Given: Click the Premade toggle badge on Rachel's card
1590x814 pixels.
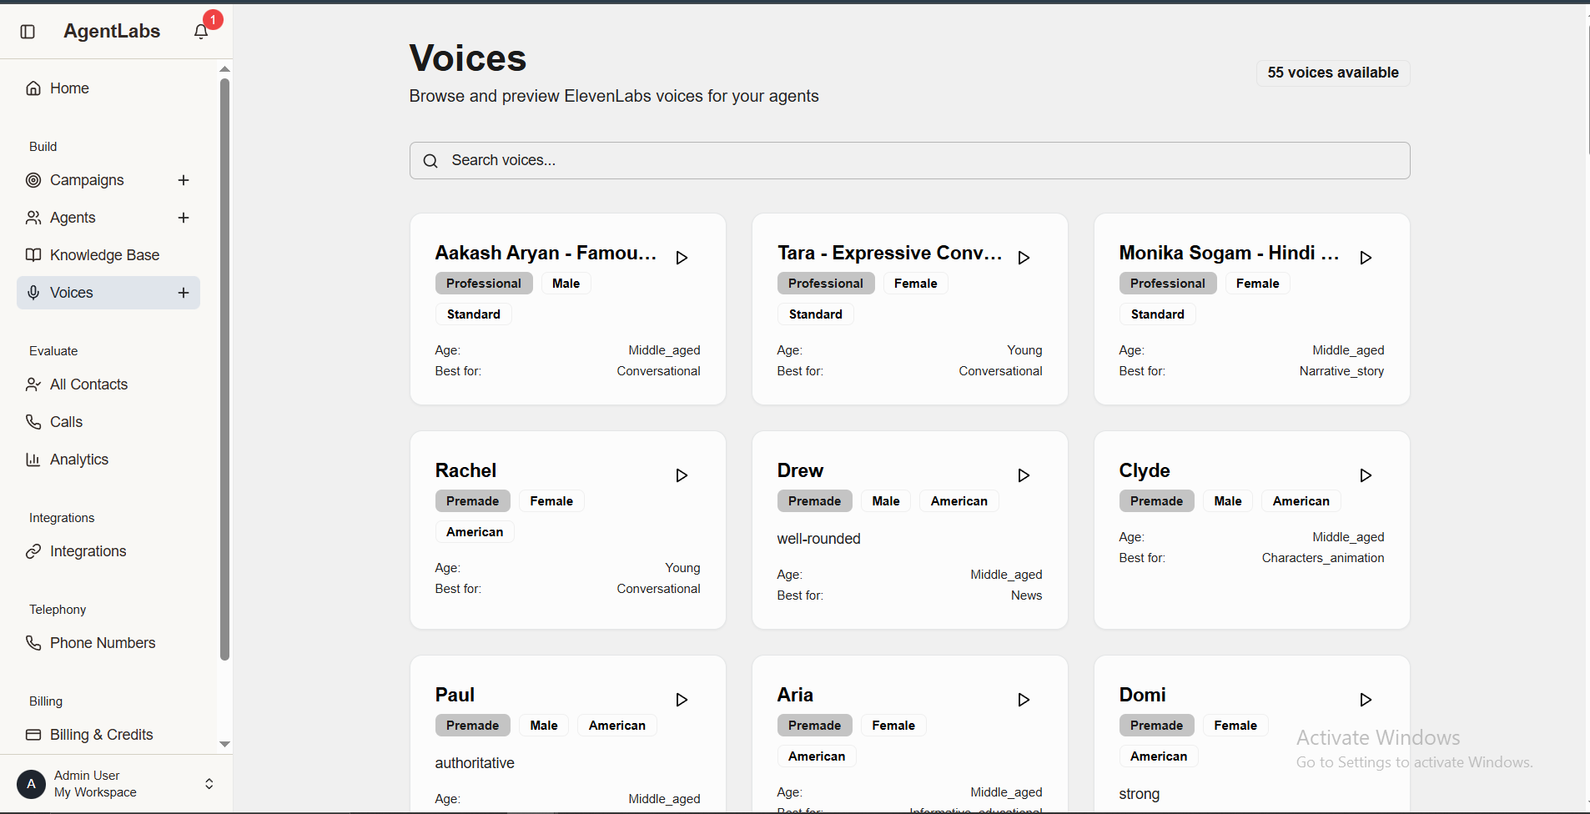Looking at the screenshot, I should click(x=472, y=500).
